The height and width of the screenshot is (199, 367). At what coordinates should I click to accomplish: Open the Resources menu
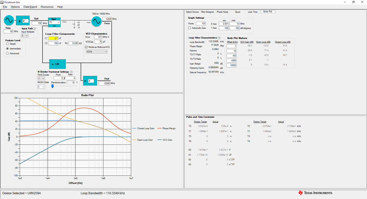pyautogui.click(x=47, y=7)
